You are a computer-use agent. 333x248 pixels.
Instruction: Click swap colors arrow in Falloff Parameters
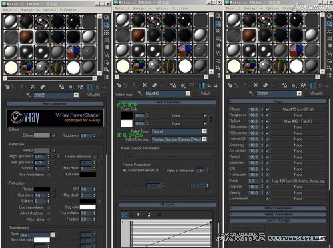(211, 119)
